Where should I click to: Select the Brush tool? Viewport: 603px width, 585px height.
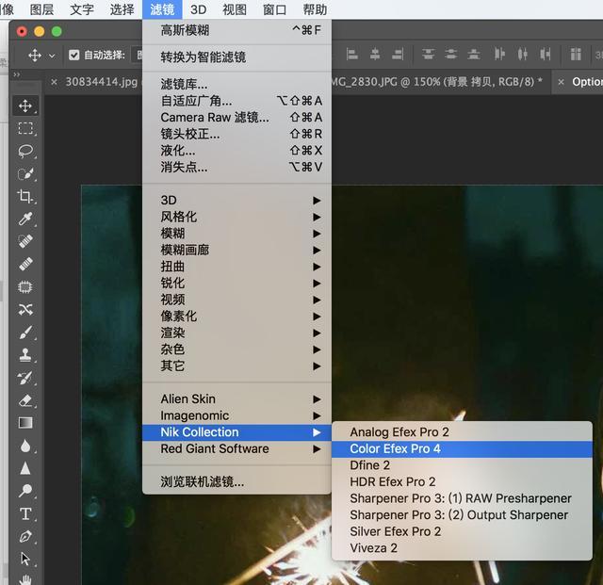click(25, 333)
